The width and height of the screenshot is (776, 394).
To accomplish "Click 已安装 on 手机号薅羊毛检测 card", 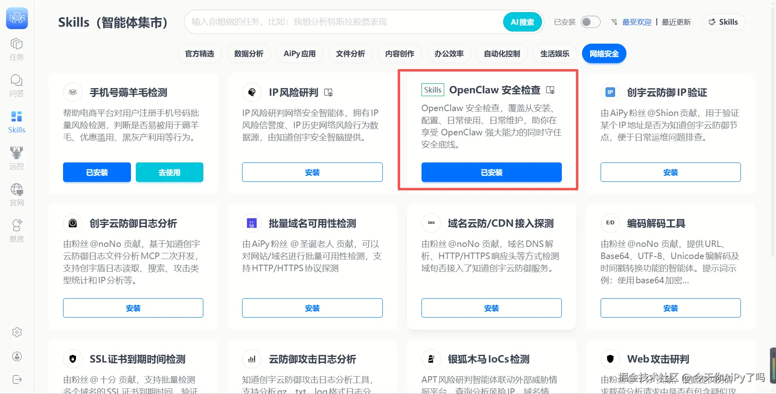I will (97, 172).
